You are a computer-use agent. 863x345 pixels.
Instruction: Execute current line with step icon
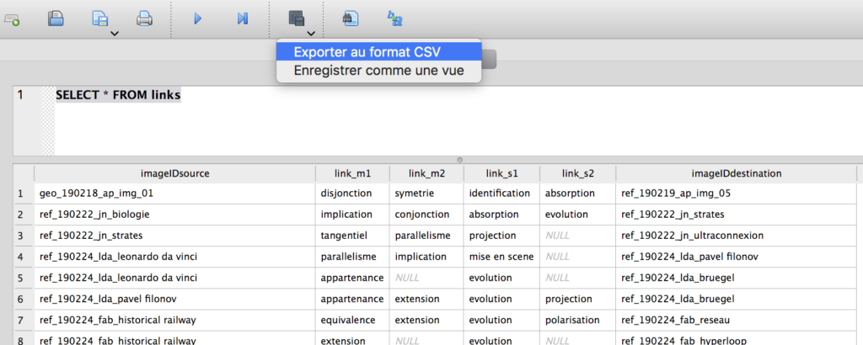(242, 19)
